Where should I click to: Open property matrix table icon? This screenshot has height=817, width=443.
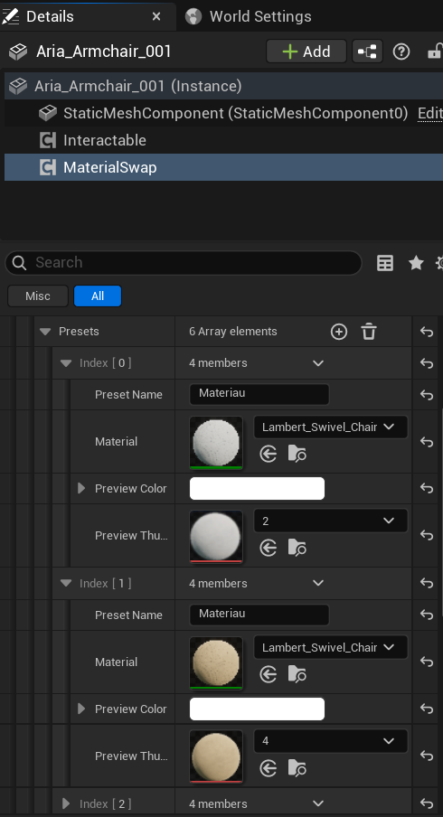click(x=385, y=263)
